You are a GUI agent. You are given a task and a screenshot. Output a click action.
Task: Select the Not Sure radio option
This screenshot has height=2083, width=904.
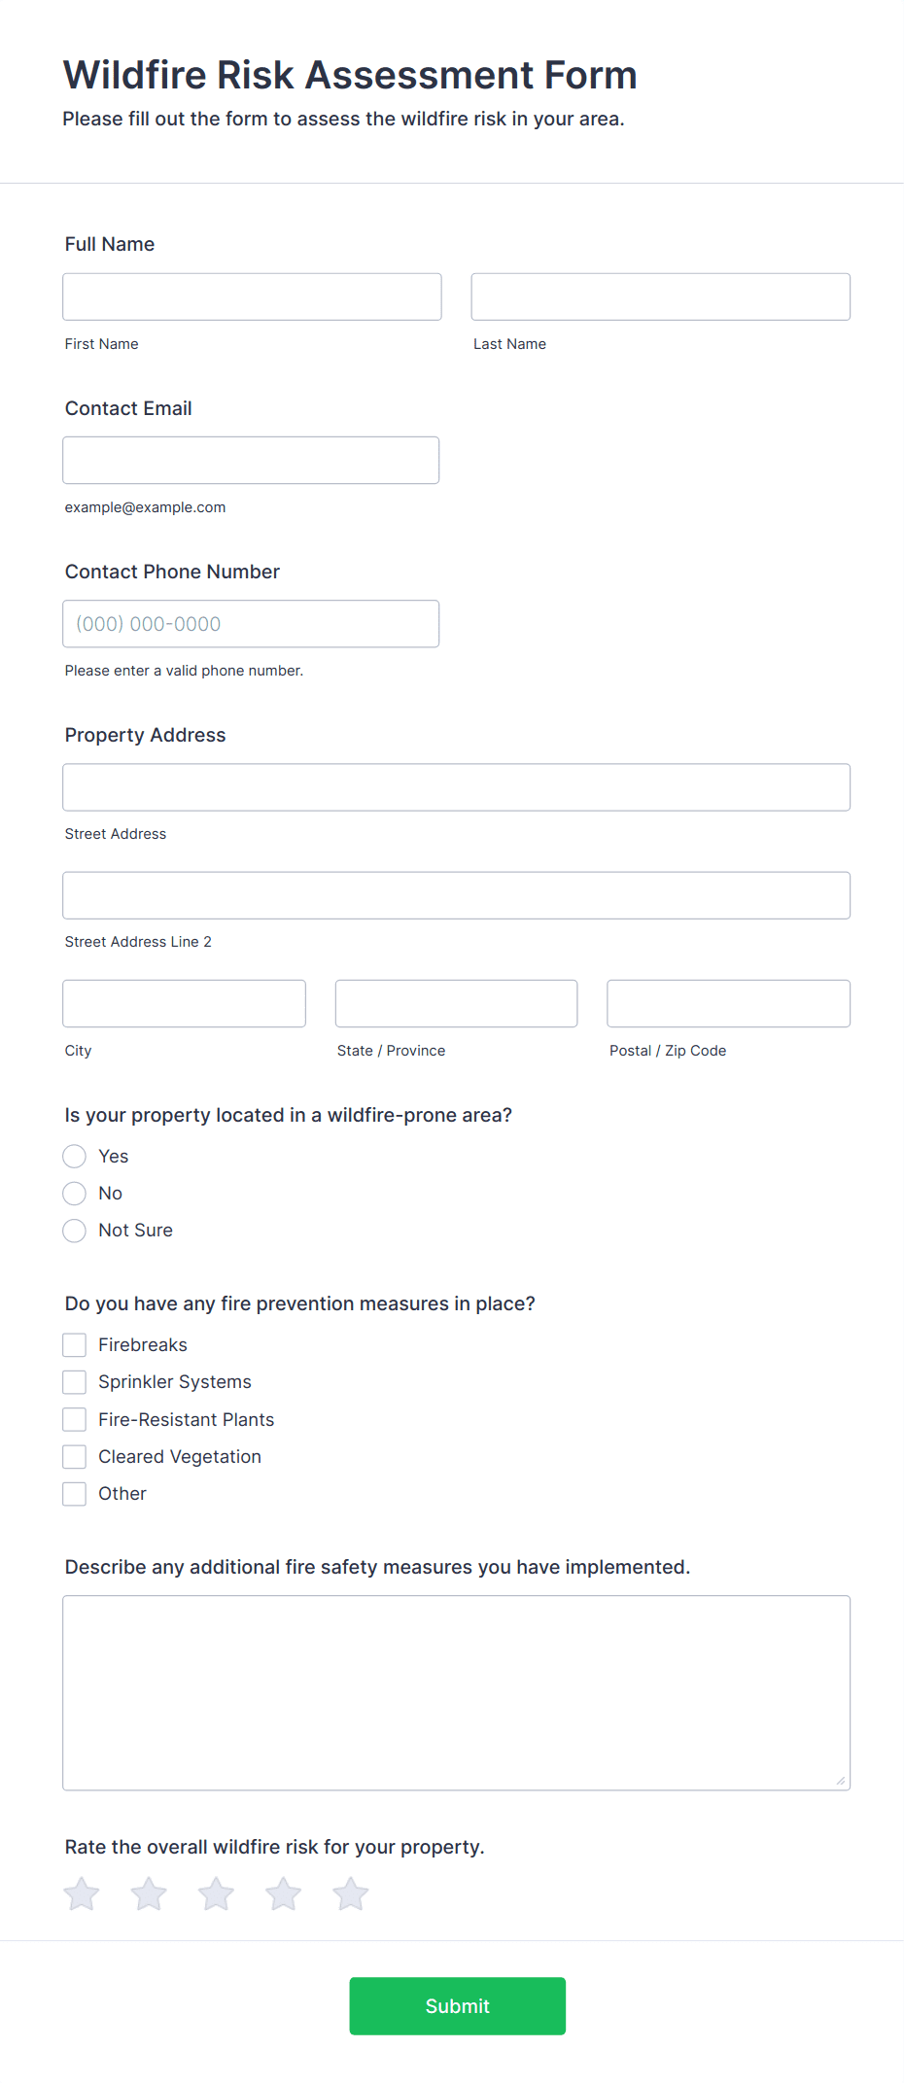pos(75,1231)
